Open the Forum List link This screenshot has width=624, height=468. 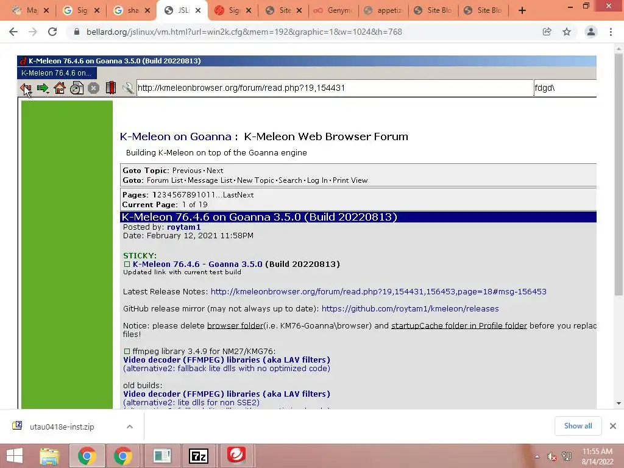165,180
